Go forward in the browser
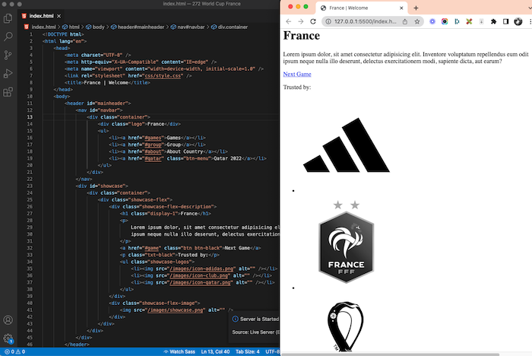Viewport: 532px width, 356px height. point(301,21)
